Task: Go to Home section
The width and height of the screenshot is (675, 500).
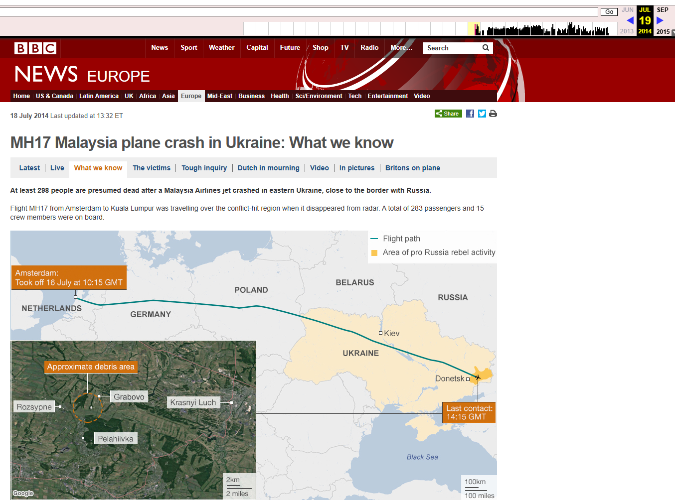Action: click(21, 96)
